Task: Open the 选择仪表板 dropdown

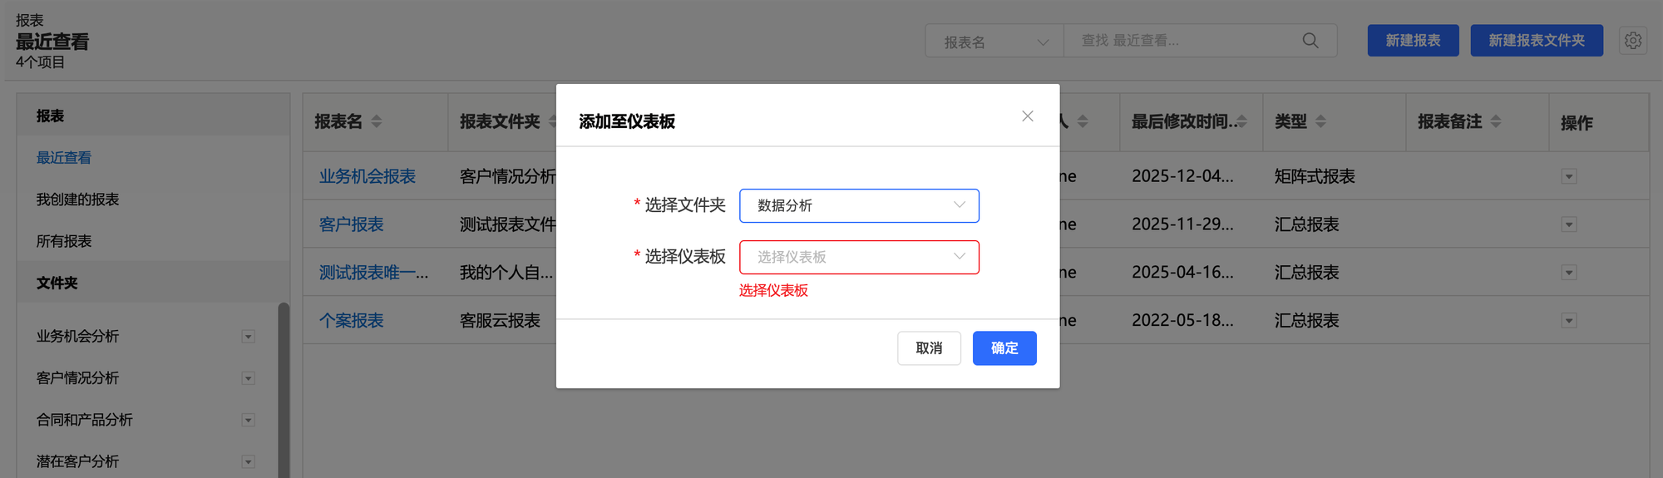Action: pyautogui.click(x=859, y=257)
